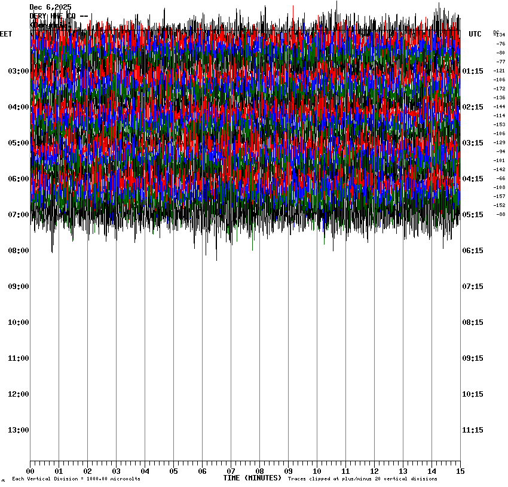Click minute 10 on the bottom axis
508x487 pixels.
(x=317, y=471)
